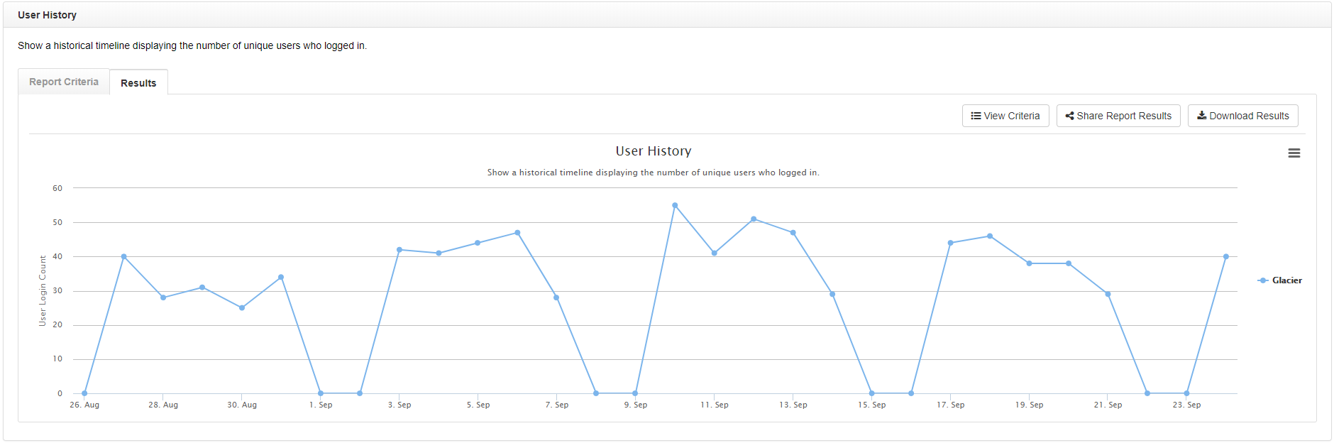Click the download icon on Download Results
This screenshot has height=443, width=1334.
click(1201, 116)
